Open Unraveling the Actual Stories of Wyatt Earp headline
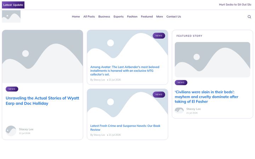The width and height of the screenshot is (255, 159). point(42,101)
